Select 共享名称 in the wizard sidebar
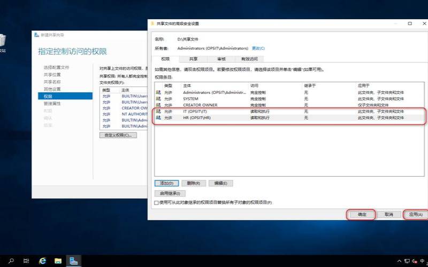Image resolution: width=428 pixels, height=267 pixels. click(x=52, y=82)
